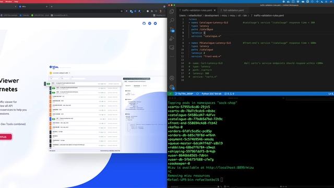Click the http://localhost:8899/mizu URL in terminal

point(230,168)
